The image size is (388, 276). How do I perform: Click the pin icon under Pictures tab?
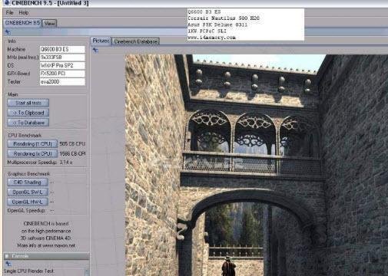[x=95, y=51]
